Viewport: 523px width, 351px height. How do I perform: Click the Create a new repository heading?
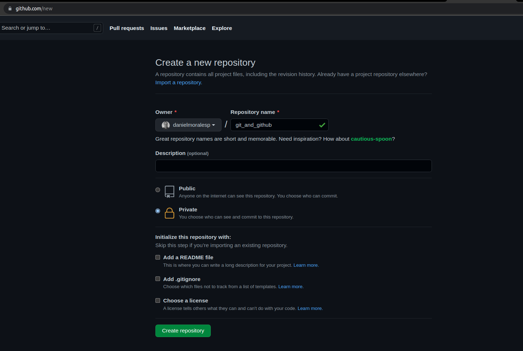click(205, 62)
